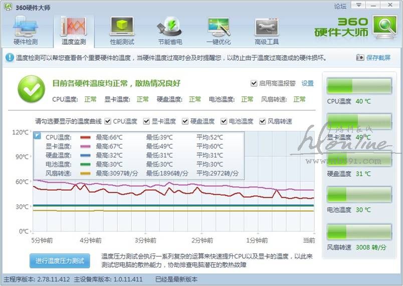Viewport: 403px width, 286px height.
Task: Click the 360硬件大师 title bar app icon
Action: 8,7
